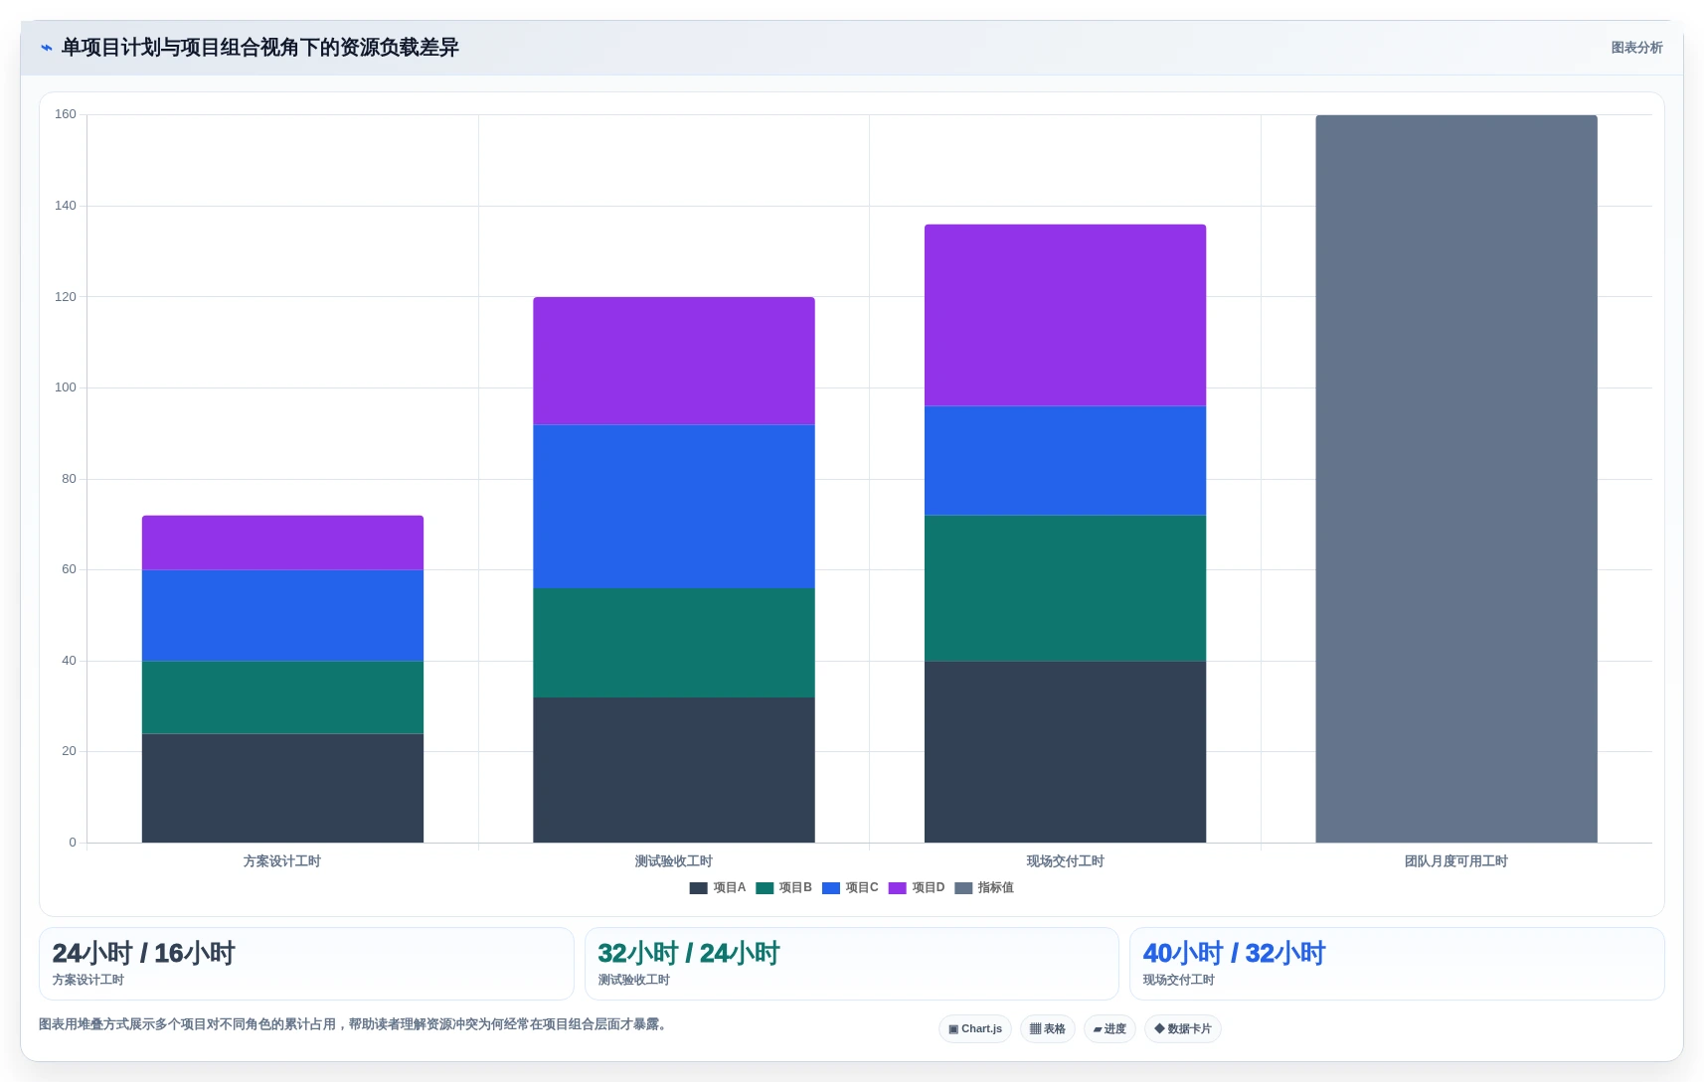The image size is (1704, 1082).
Task: Toggle 项目C legend swatch
Action: pyautogui.click(x=831, y=888)
